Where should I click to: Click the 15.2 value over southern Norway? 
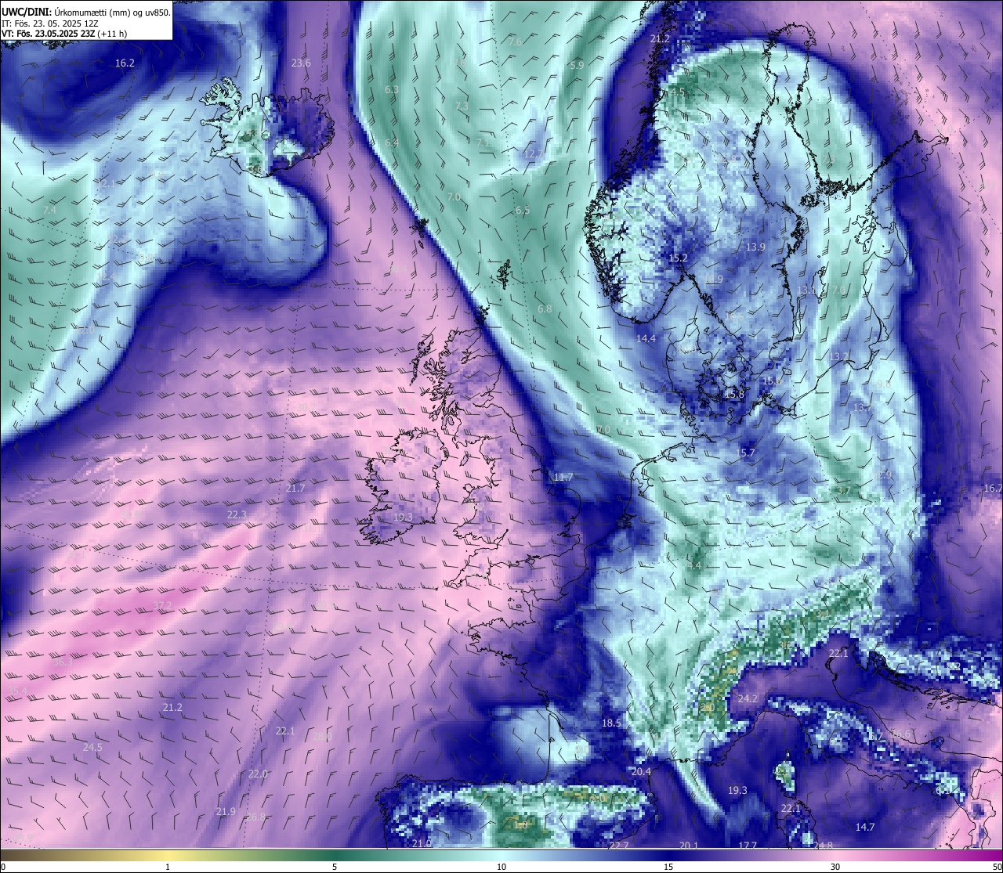[678, 258]
